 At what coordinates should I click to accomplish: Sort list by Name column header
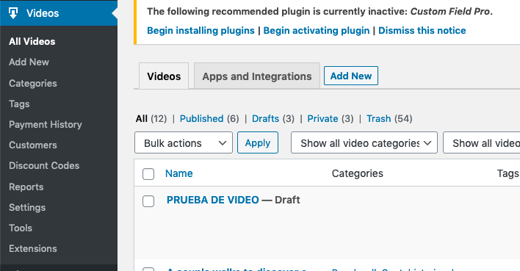pos(178,173)
